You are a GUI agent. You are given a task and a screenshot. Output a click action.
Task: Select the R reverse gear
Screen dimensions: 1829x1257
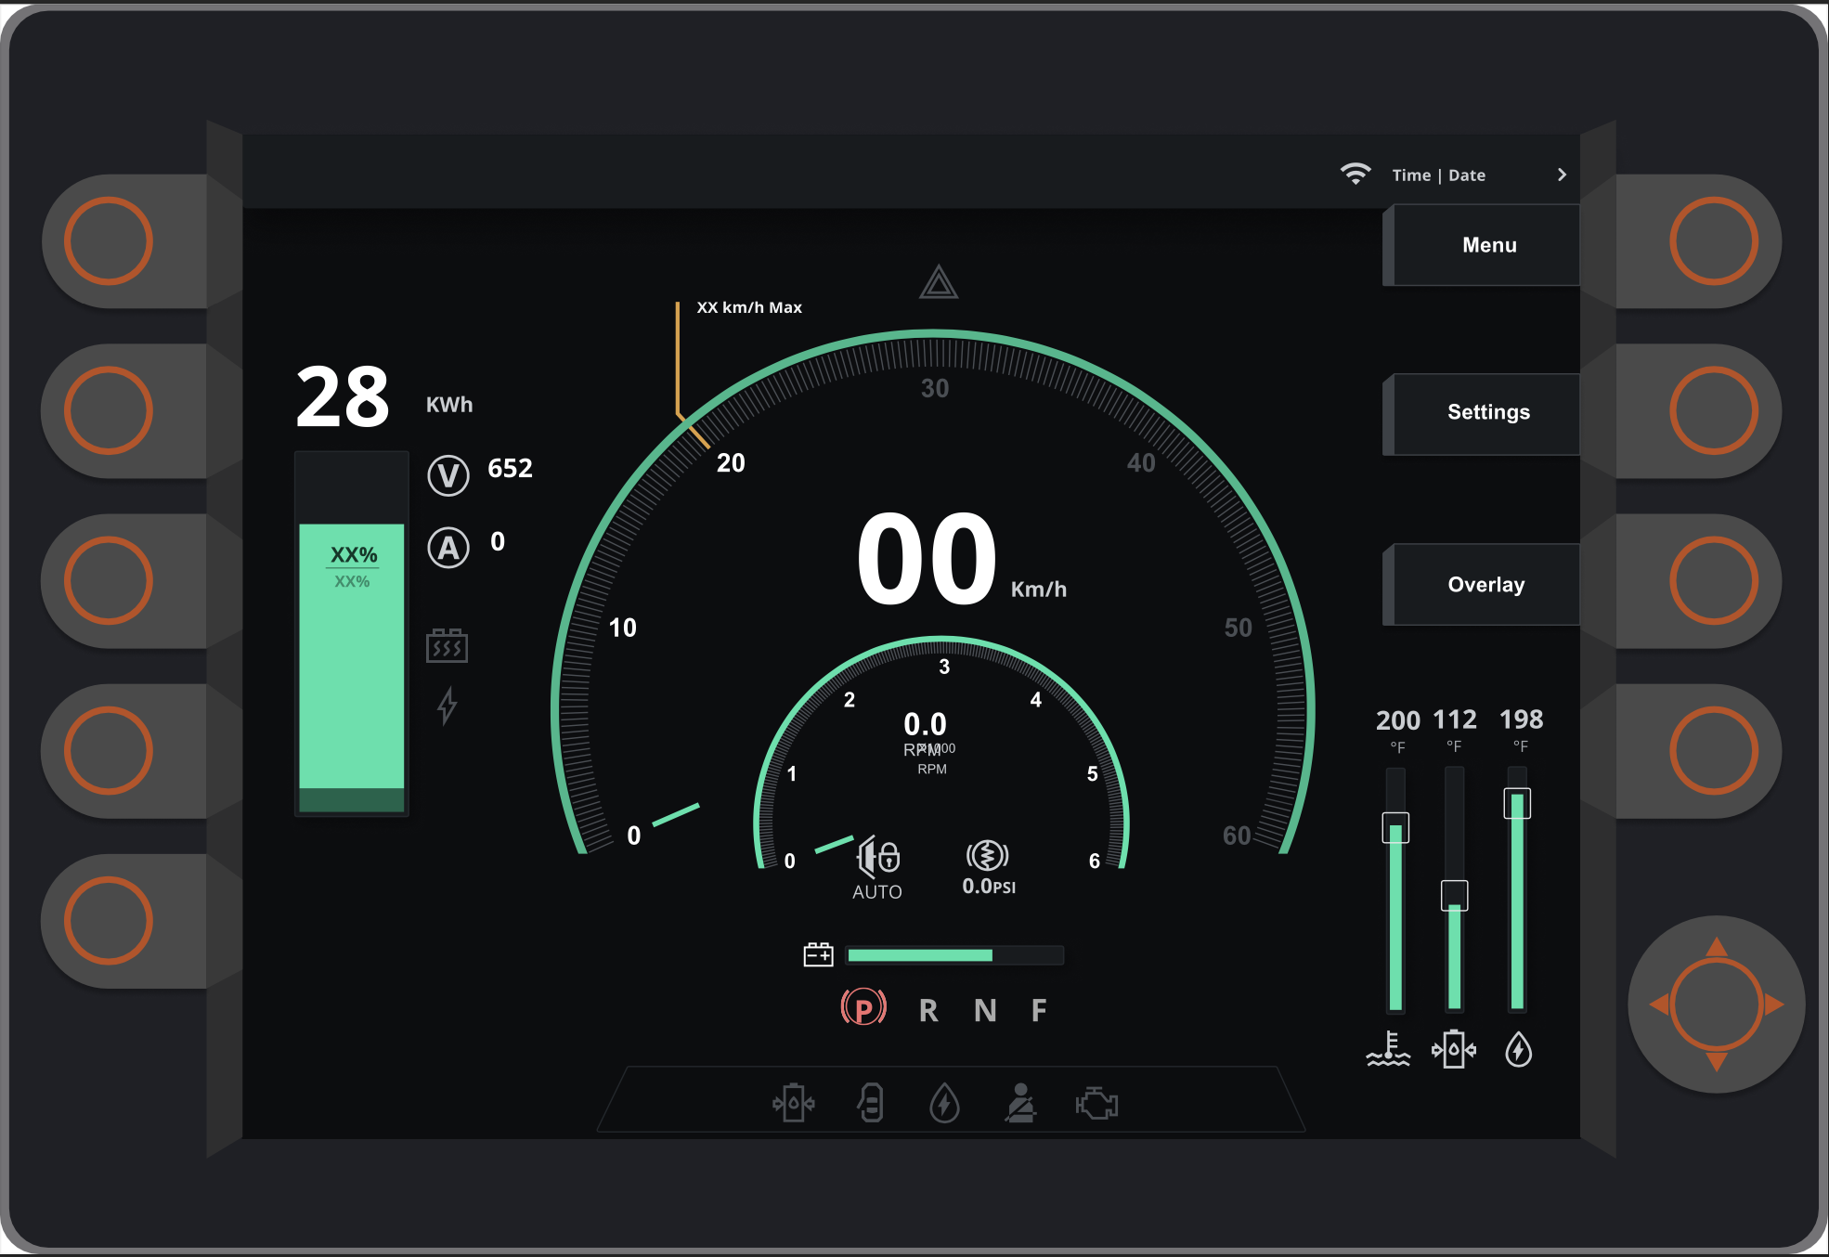pyautogui.click(x=928, y=1010)
